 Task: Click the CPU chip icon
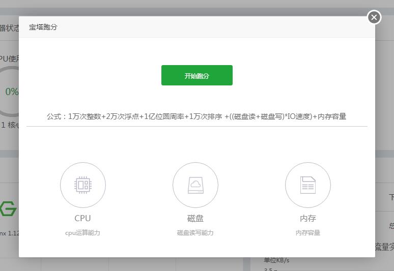pyautogui.click(x=82, y=185)
